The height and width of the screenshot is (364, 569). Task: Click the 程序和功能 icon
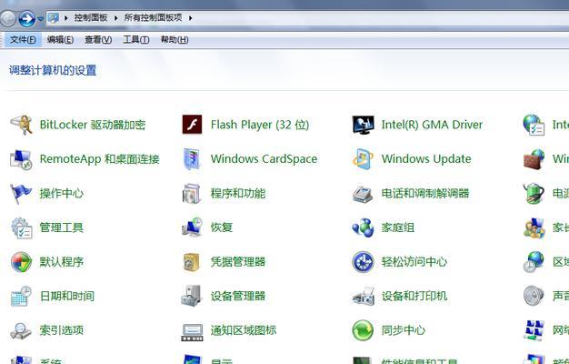pos(192,193)
